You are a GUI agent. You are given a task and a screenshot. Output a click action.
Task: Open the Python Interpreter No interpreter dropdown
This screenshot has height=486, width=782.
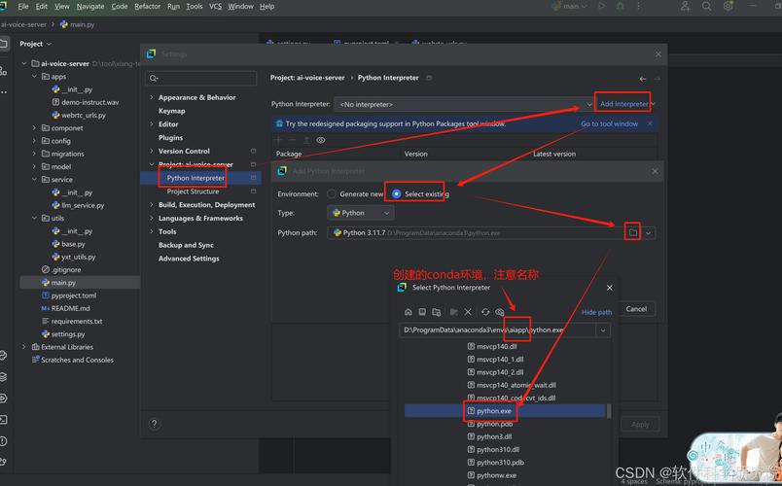point(464,104)
